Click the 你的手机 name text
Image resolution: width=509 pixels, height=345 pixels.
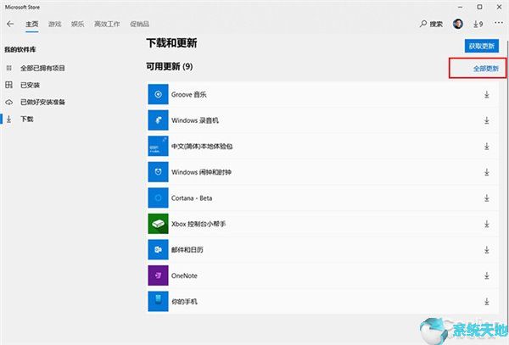(x=184, y=302)
